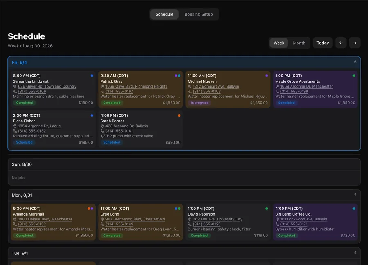The height and width of the screenshot is (265, 368).
Task: Click the phone icon beside (314) 555-0121
Action: [x=277, y=224]
